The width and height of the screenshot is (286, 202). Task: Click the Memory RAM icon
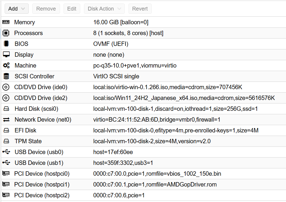[6, 22]
